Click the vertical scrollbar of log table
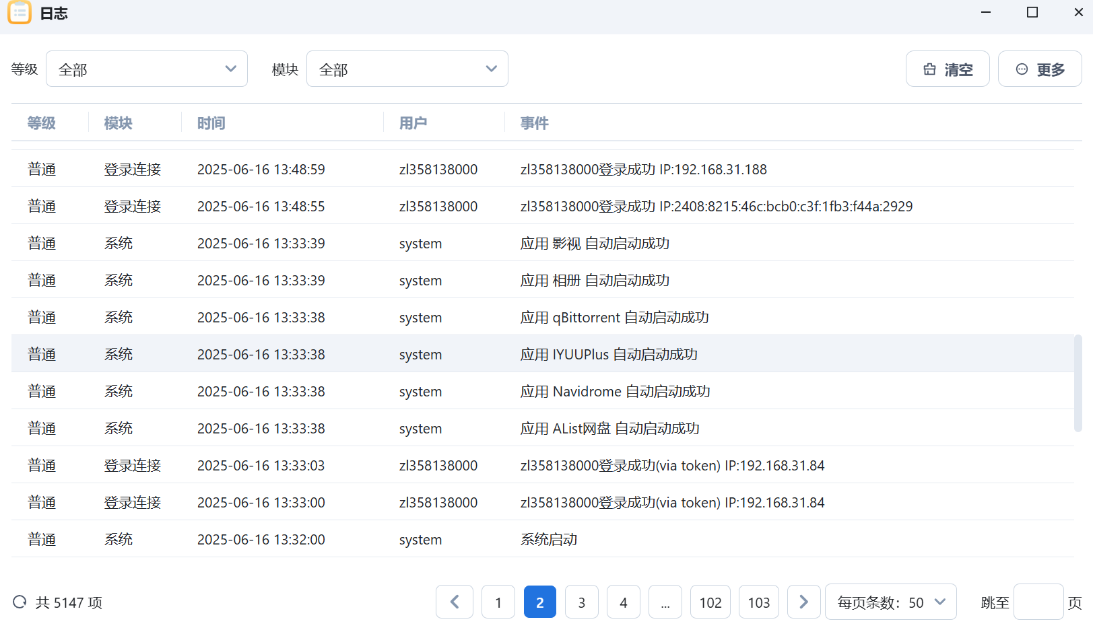Screen dimensions: 1093x634 tap(1078, 383)
